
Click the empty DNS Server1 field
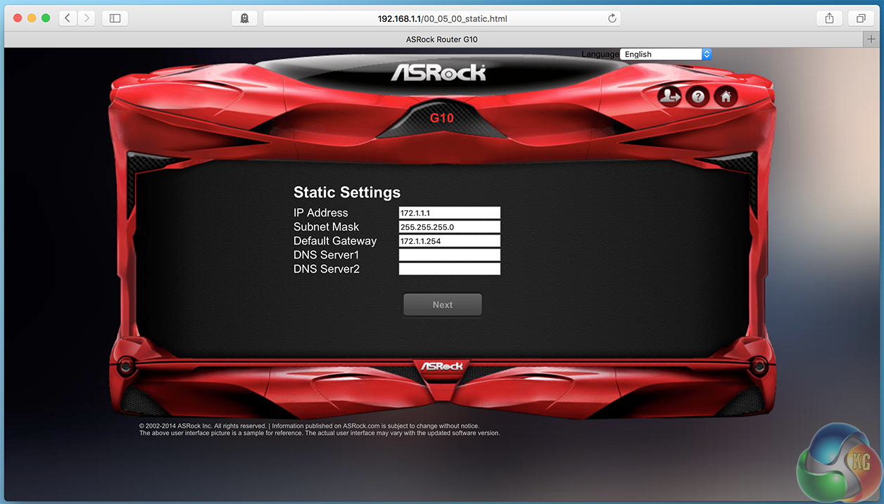pos(450,254)
